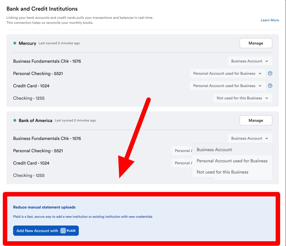This screenshot has width=286, height=246.
Task: Click Plaid description text about new credentials
Action: [83, 217]
